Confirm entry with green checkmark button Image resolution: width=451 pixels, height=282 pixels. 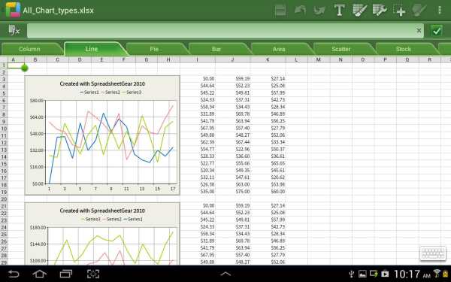click(x=437, y=30)
